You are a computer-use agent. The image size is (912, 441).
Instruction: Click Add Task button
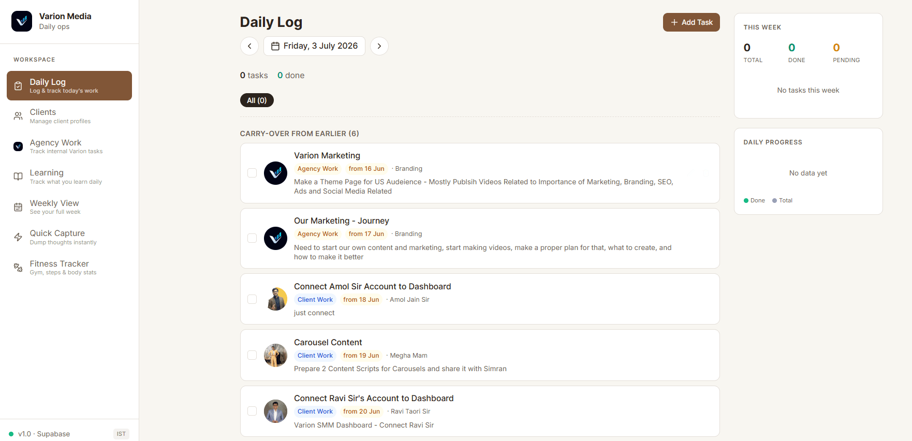(691, 22)
